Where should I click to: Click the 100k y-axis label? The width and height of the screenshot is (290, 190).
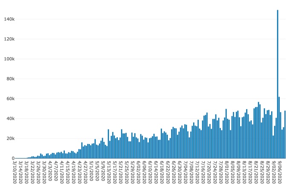(9, 59)
